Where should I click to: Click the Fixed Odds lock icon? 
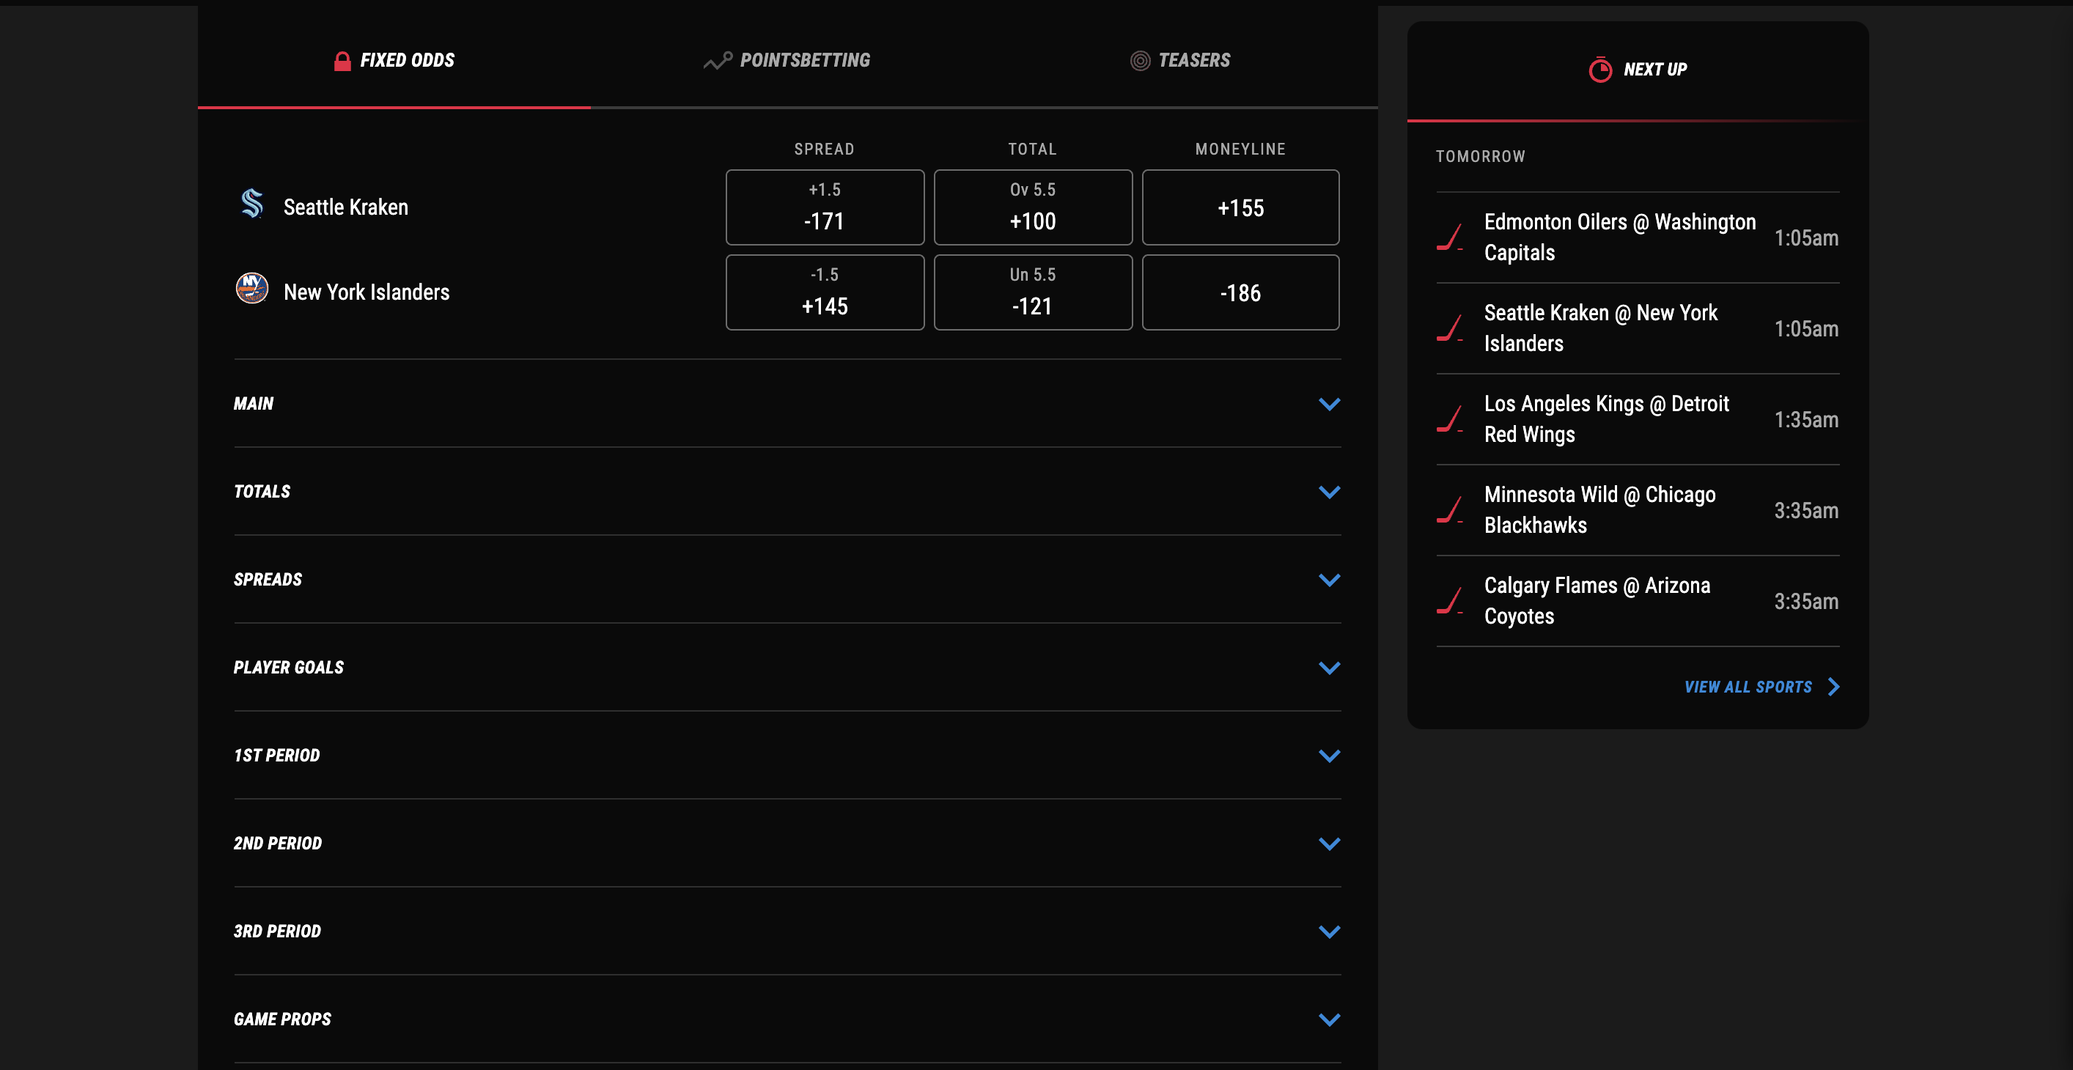[x=342, y=61]
